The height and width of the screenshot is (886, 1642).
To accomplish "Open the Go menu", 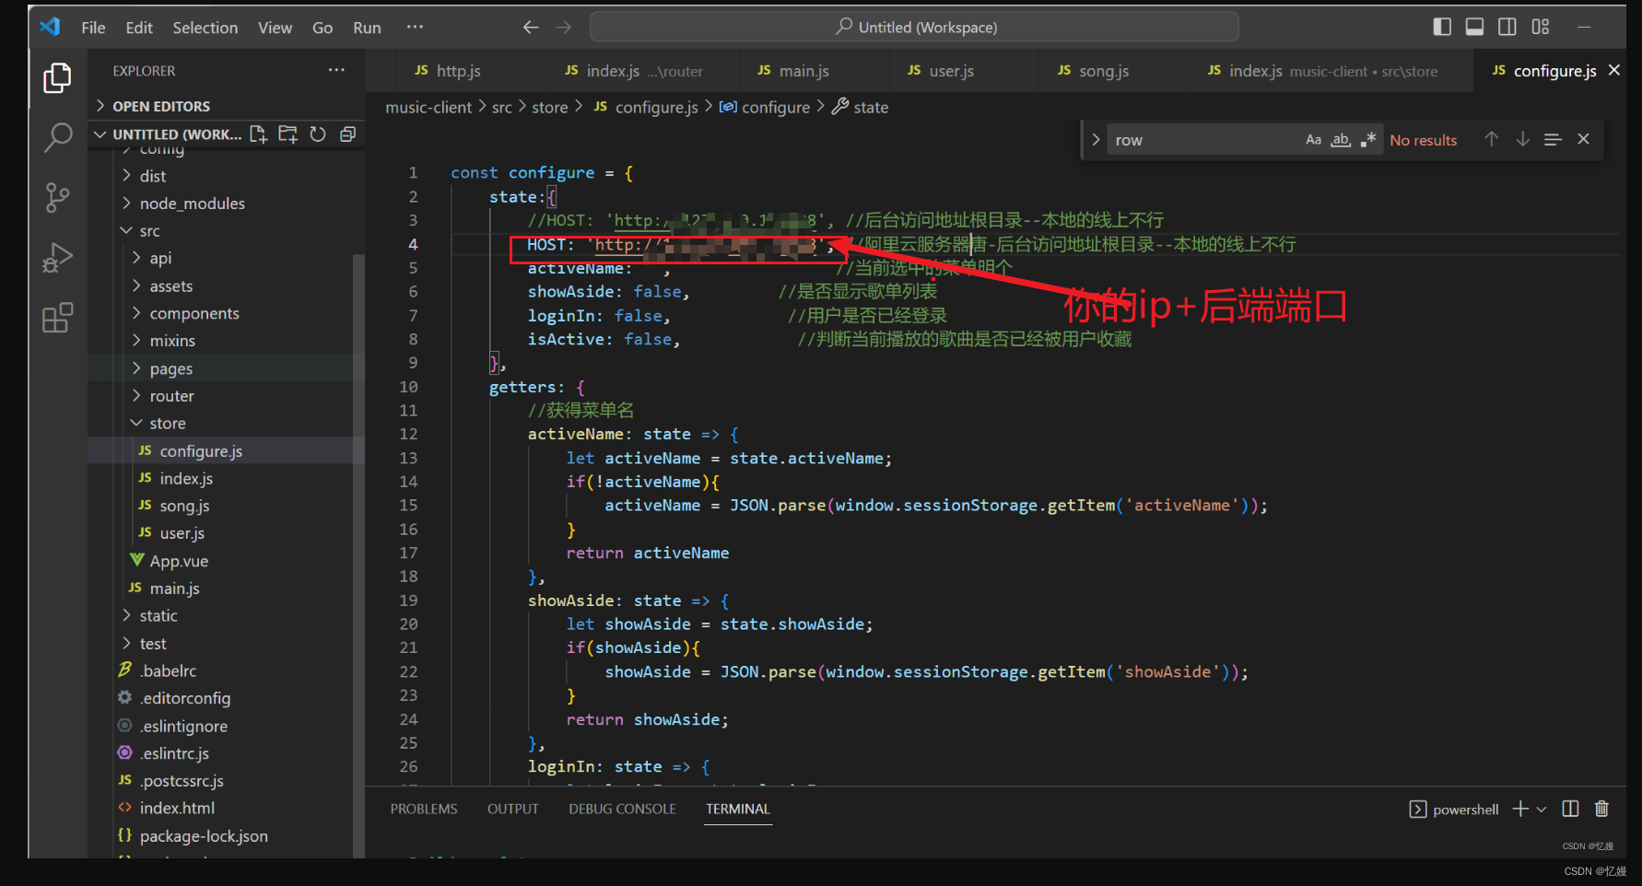I will [323, 28].
